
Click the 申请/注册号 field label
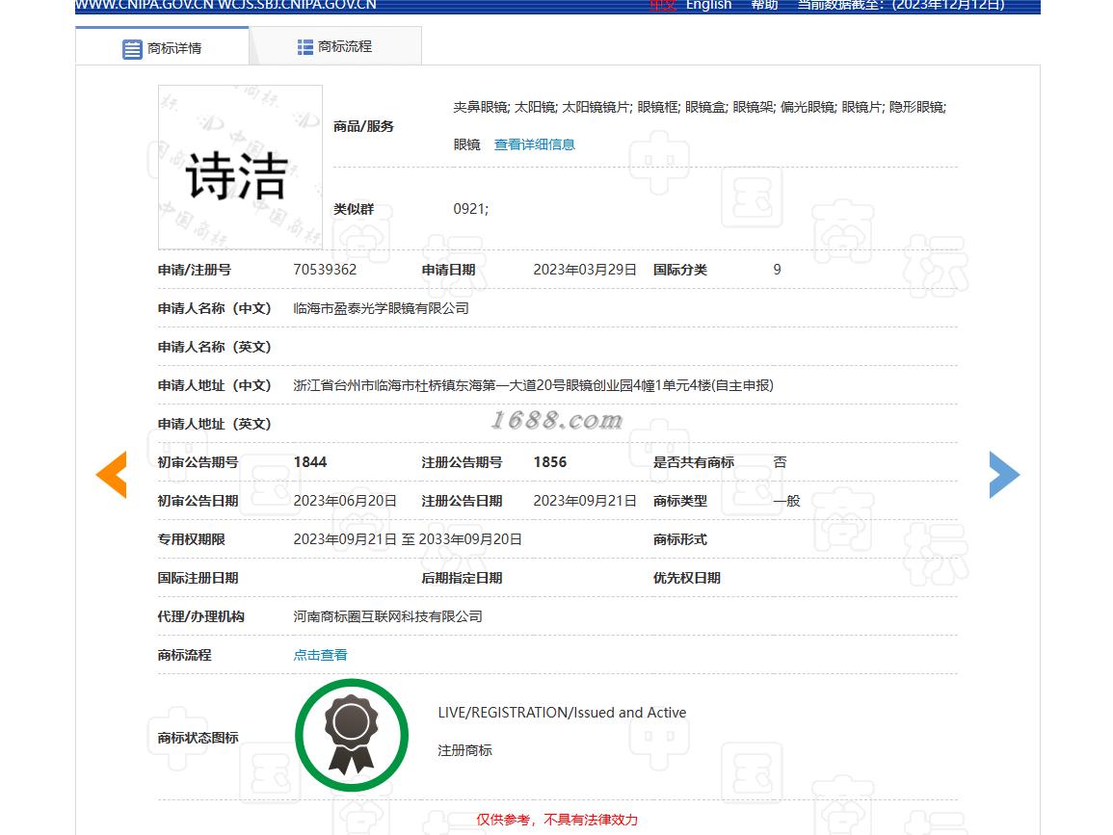pos(195,270)
